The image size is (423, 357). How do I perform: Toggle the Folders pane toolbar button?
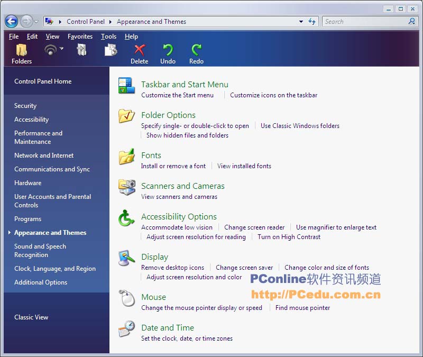click(22, 54)
